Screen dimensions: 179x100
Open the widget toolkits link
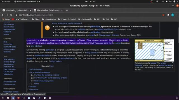pos(56,61)
